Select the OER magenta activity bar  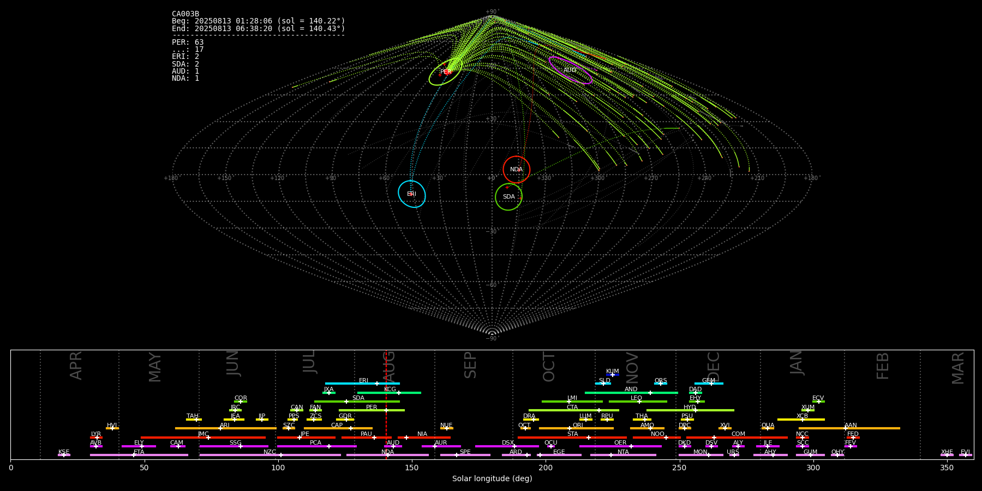(x=620, y=446)
